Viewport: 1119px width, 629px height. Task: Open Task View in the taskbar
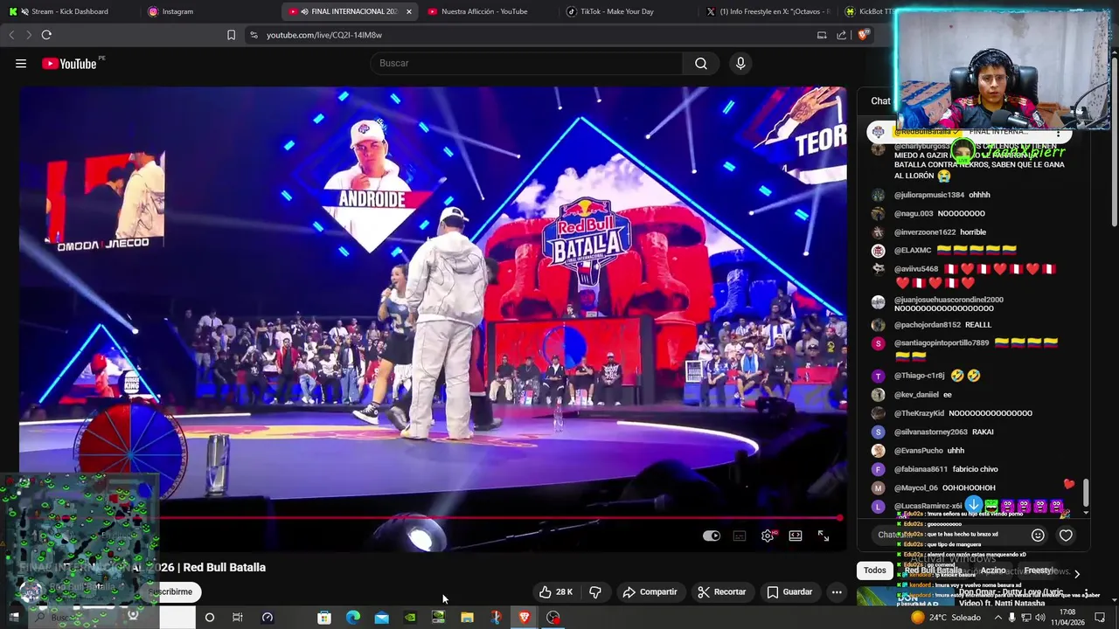pyautogui.click(x=238, y=617)
